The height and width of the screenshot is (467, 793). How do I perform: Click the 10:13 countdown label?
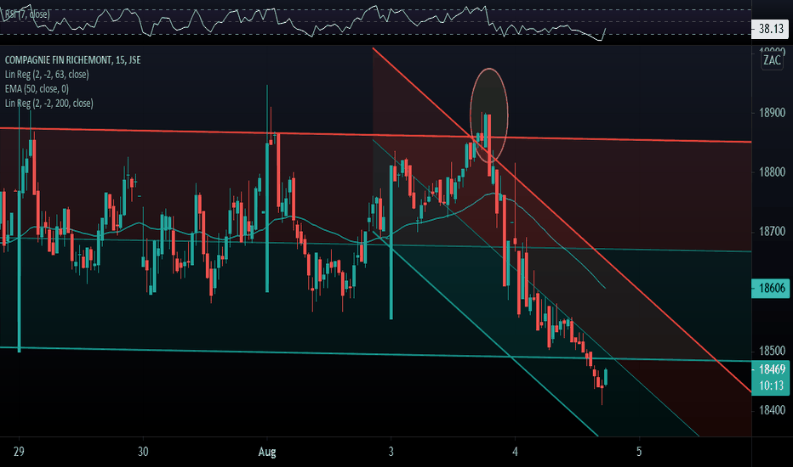tap(771, 385)
